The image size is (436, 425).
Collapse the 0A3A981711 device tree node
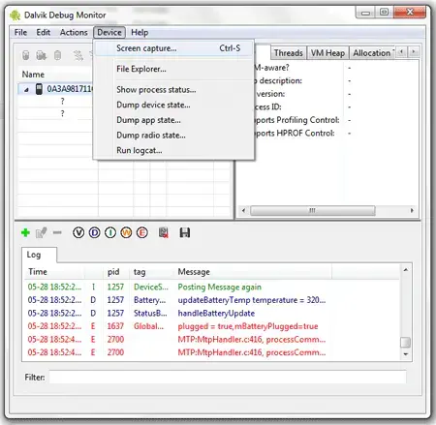[26, 90]
